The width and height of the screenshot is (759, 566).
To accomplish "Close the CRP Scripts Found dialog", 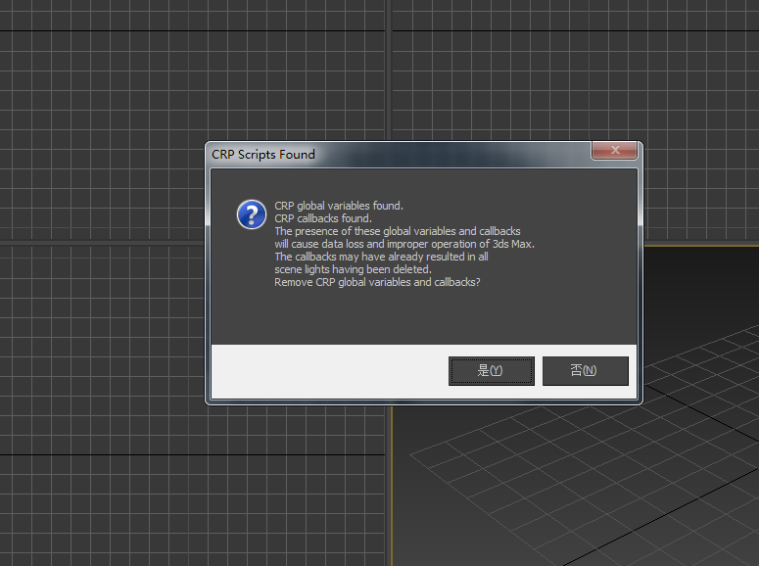I will 614,150.
